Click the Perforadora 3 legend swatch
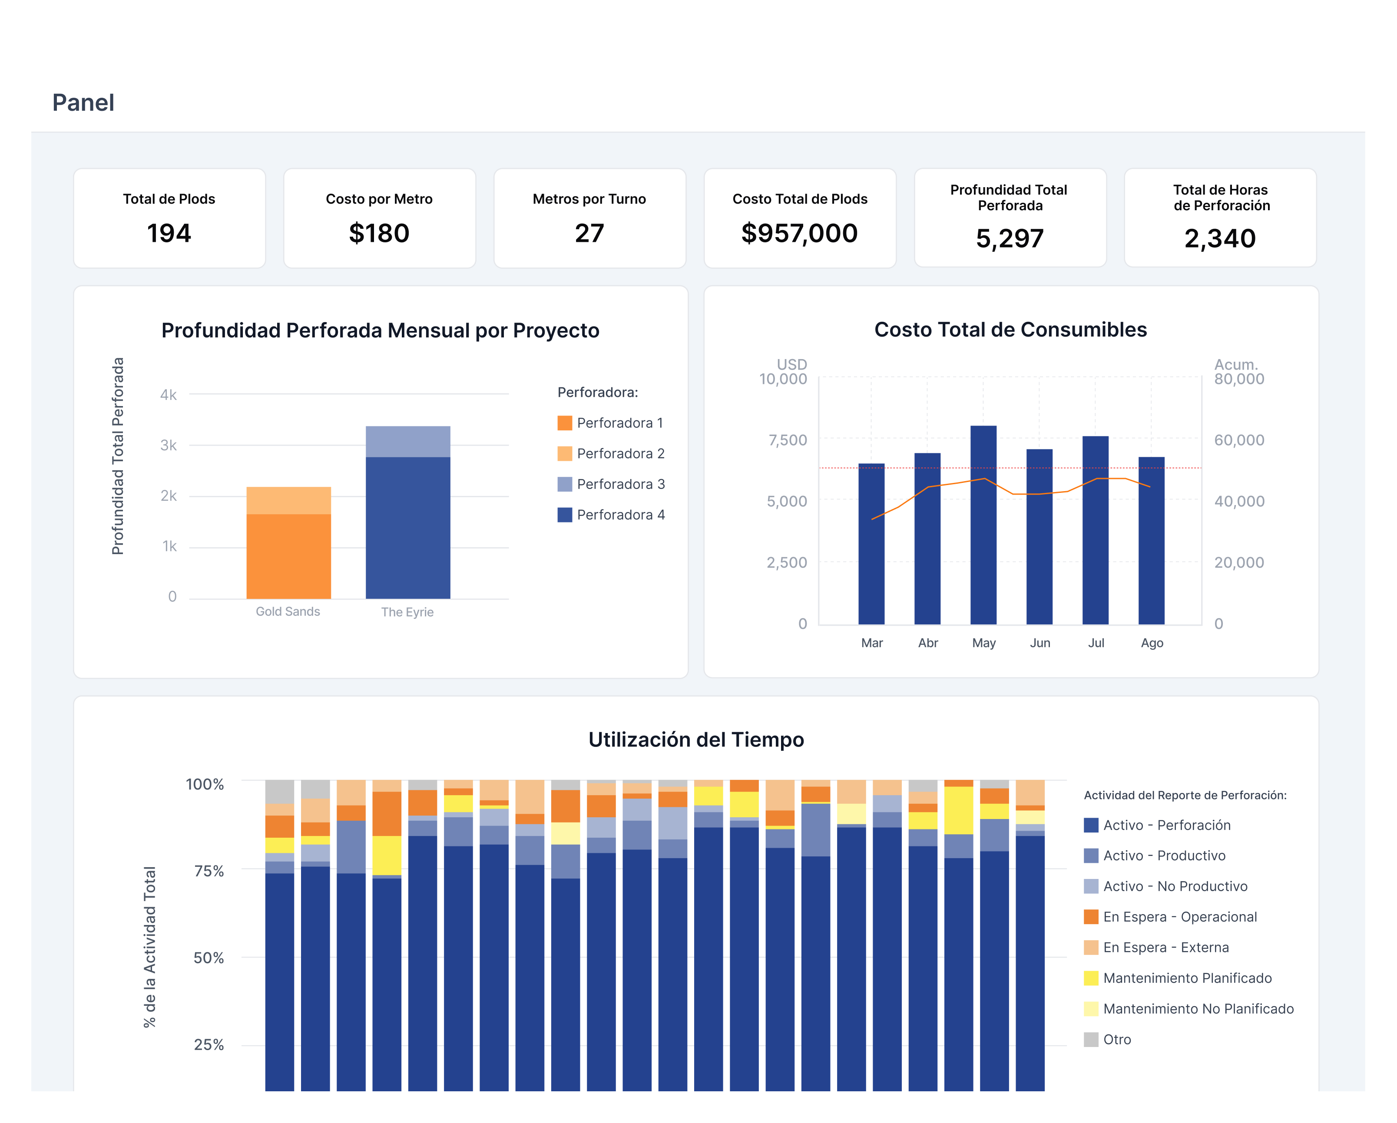Viewport: 1397px width, 1123px height. [x=564, y=484]
